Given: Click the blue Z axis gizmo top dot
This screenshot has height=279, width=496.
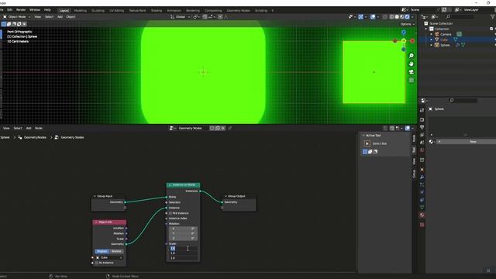Looking at the screenshot, I should (x=404, y=33).
